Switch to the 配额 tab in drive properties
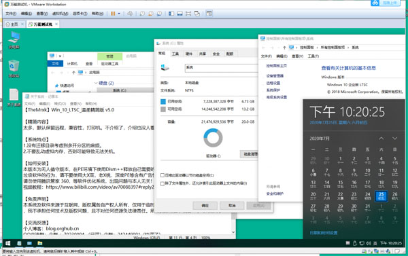Image resolution: width=408 pixels, height=256 pixels. click(x=230, y=54)
